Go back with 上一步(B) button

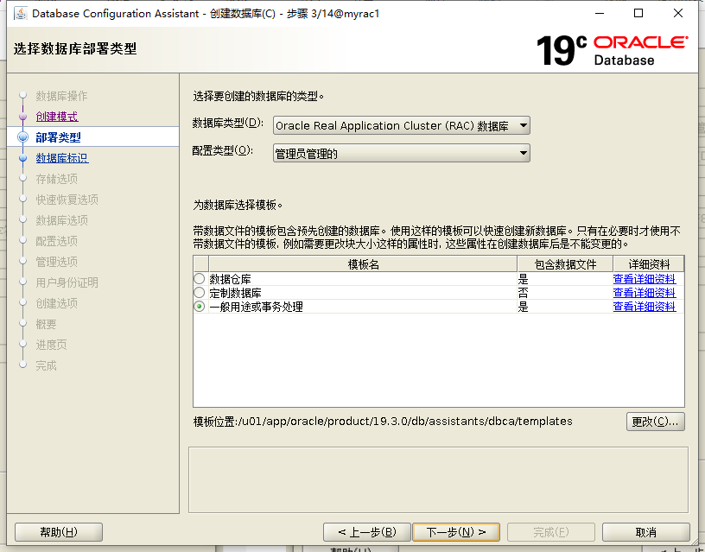click(367, 532)
